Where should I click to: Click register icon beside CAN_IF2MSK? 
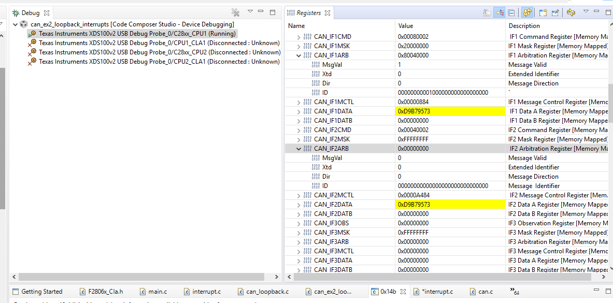(x=308, y=139)
